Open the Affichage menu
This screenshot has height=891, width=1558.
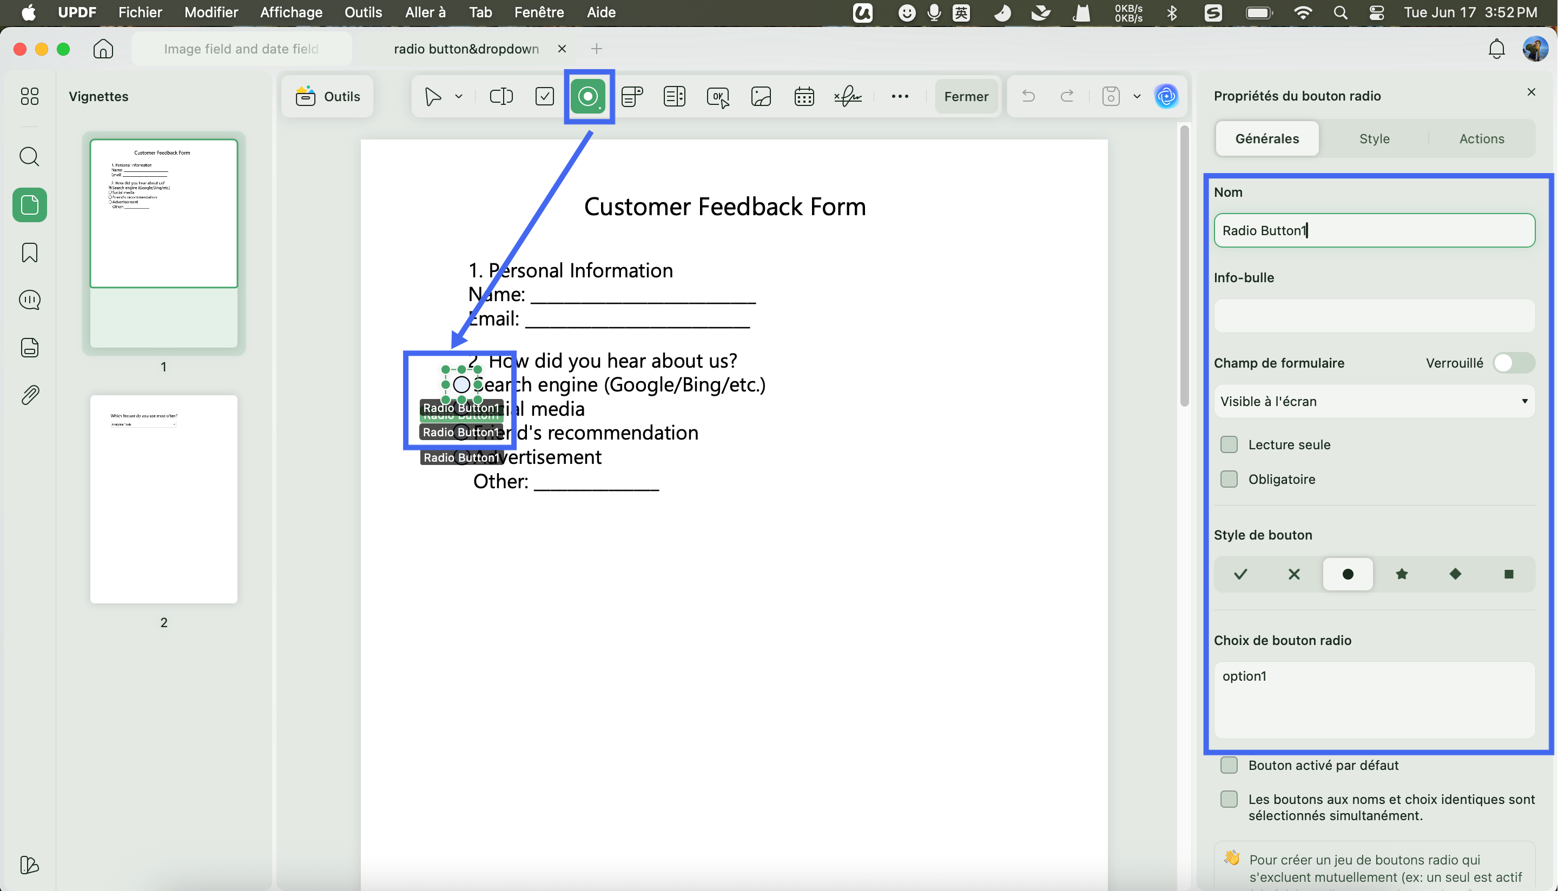[x=291, y=12]
